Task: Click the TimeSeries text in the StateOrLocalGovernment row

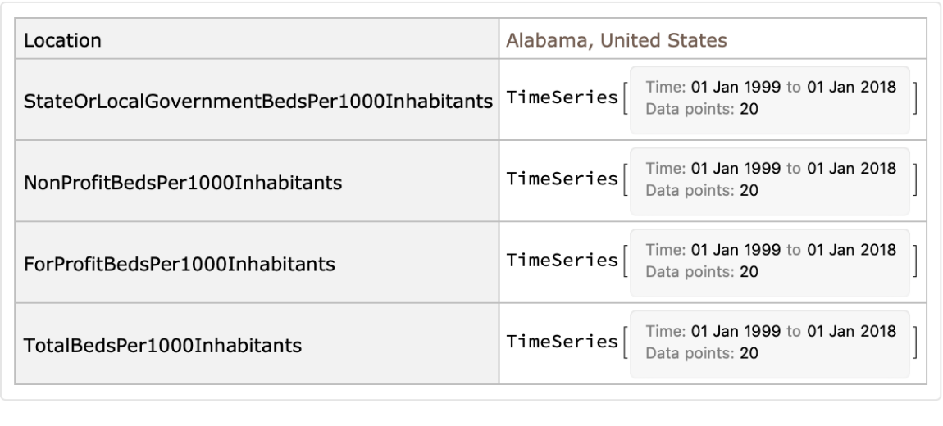Action: pos(563,98)
